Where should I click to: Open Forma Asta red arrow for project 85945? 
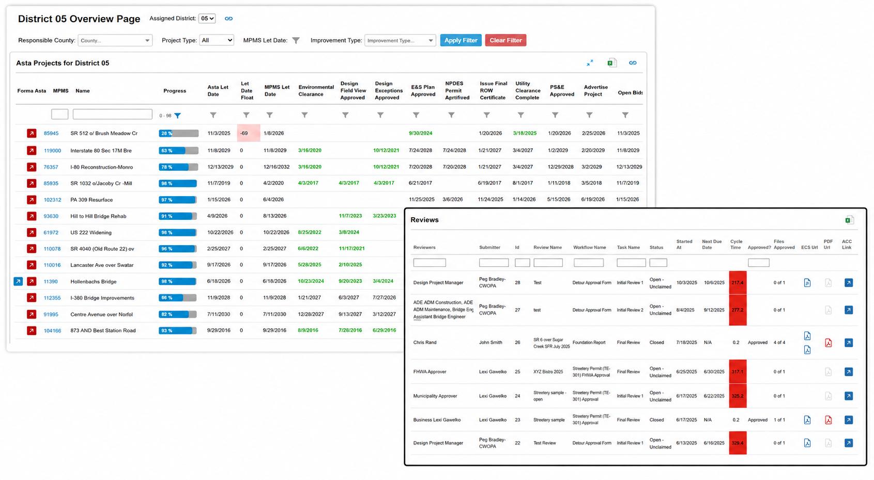pos(32,133)
